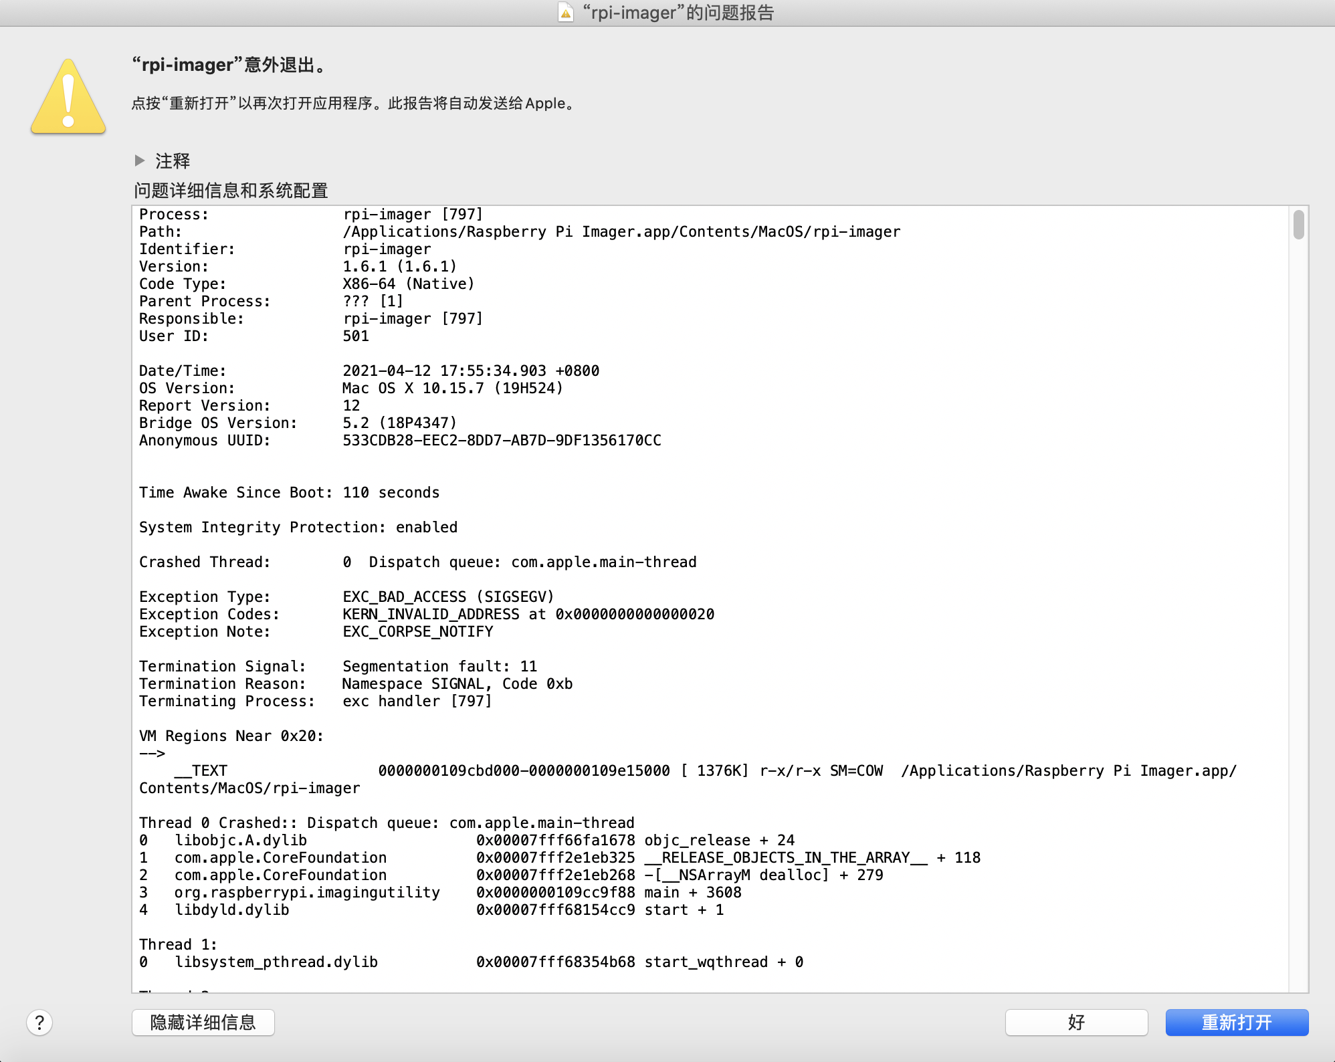1335x1062 pixels.
Task: Click the 注释 label
Action: (x=173, y=161)
